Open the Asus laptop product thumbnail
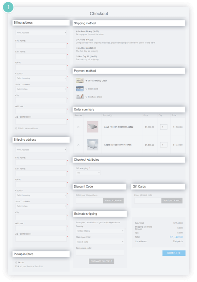This screenshot has height=282, width=197. 93,127
